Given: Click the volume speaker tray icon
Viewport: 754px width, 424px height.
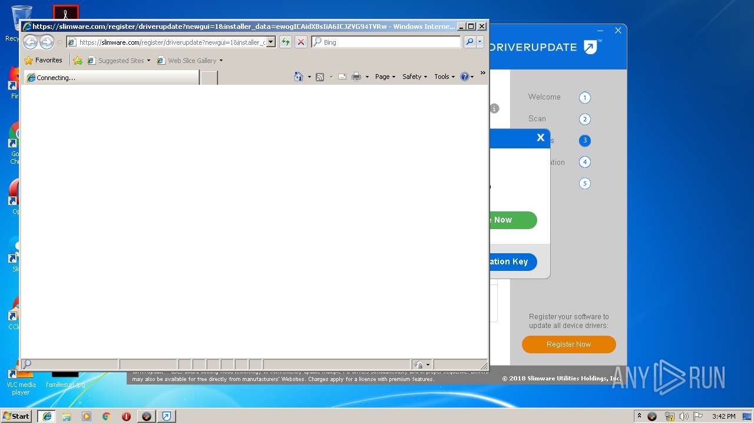Looking at the screenshot, I should pyautogui.click(x=683, y=416).
